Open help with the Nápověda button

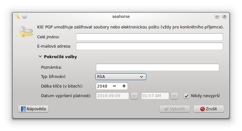pyautogui.click(x=33, y=109)
